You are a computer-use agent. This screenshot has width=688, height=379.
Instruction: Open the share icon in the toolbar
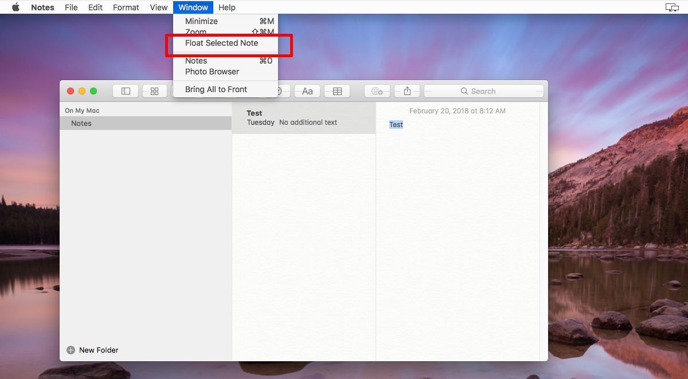[x=407, y=90]
